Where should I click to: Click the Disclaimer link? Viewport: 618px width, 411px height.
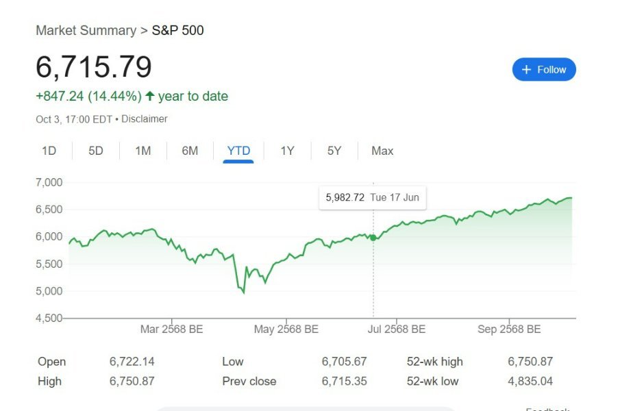pos(145,119)
